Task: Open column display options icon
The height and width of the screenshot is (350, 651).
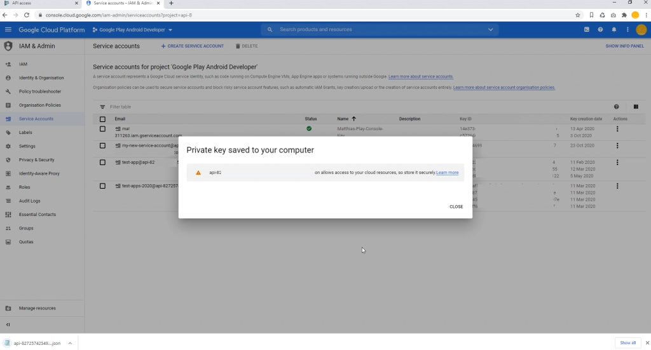Action: tap(636, 107)
